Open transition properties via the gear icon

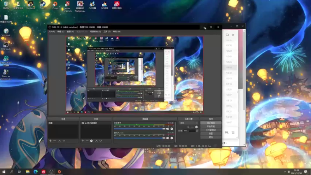point(196,127)
